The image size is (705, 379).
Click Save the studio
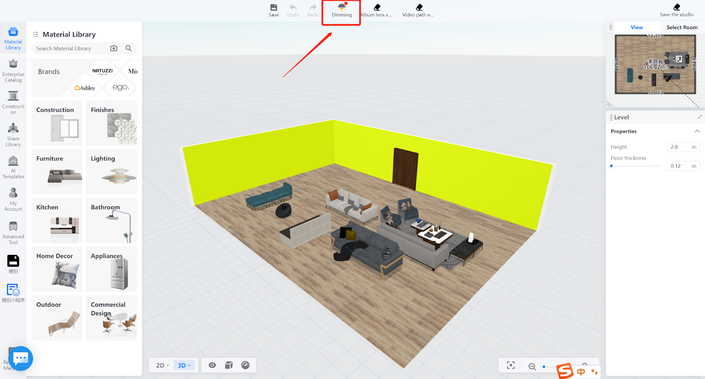[x=677, y=11]
